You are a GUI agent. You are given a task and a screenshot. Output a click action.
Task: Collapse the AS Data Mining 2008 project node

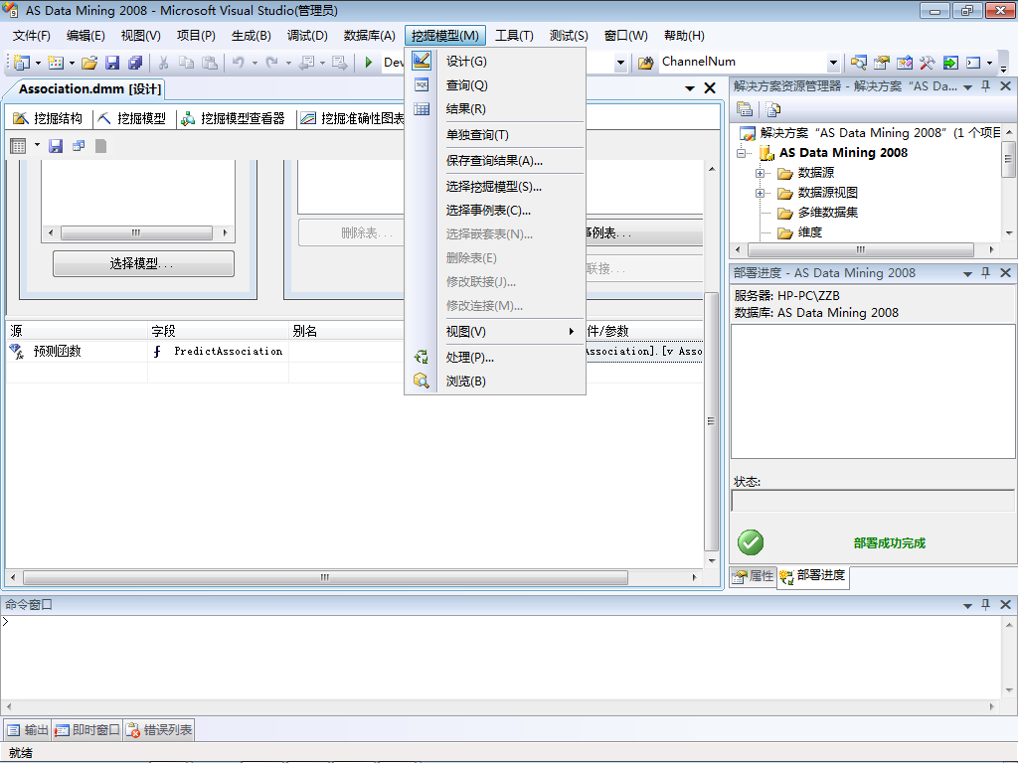pyautogui.click(x=741, y=153)
